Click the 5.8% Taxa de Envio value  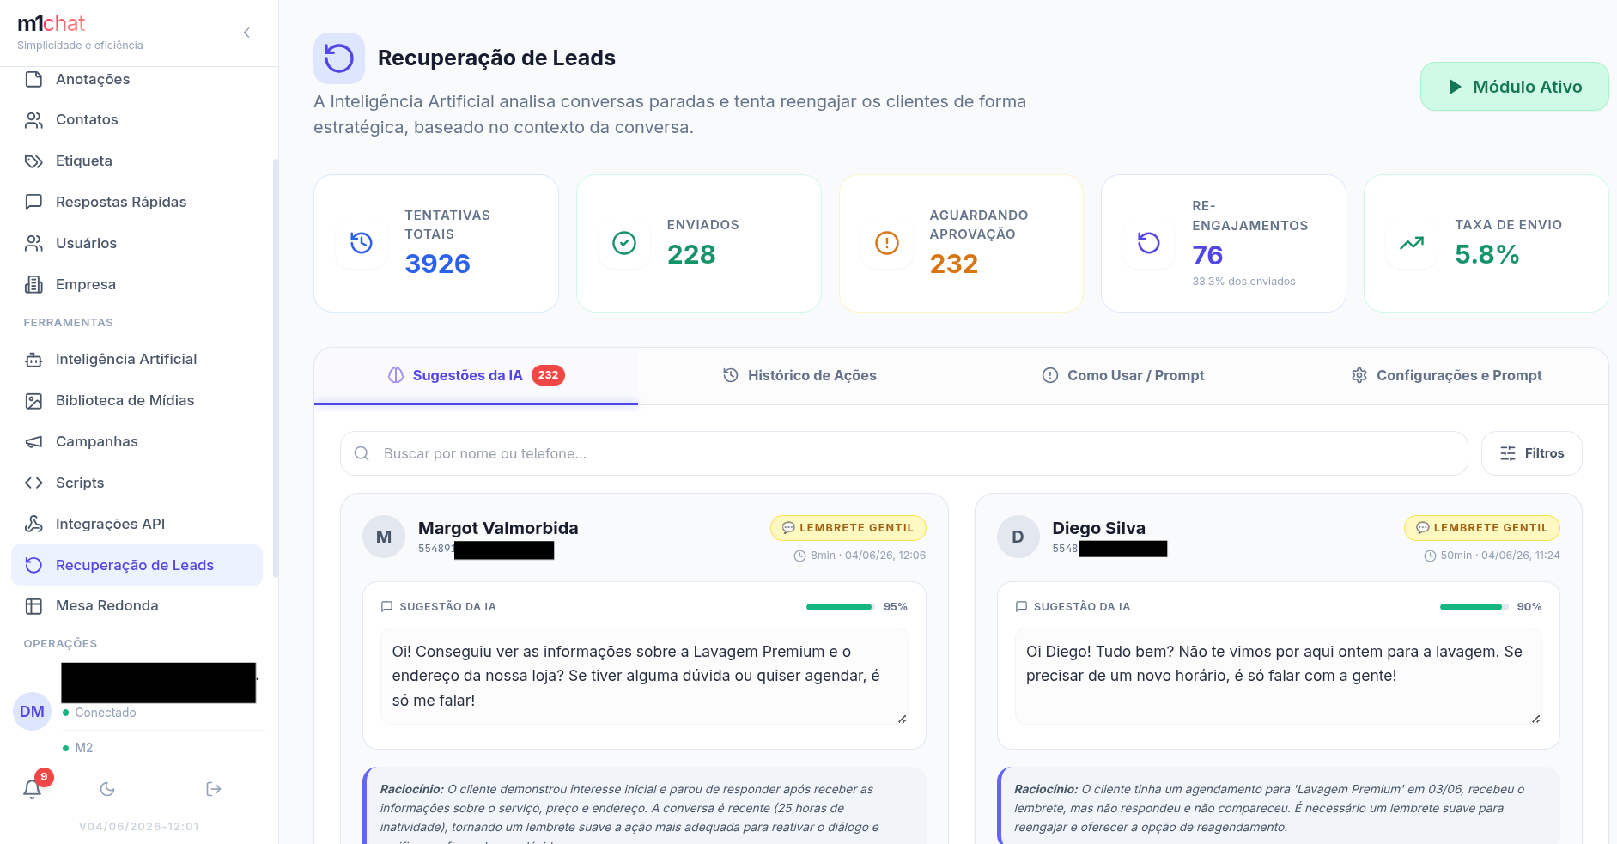[1487, 254]
